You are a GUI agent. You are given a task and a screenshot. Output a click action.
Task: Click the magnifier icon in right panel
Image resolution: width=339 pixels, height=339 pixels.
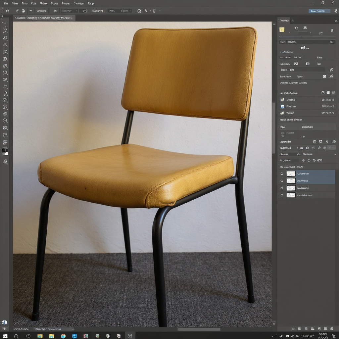297,29
